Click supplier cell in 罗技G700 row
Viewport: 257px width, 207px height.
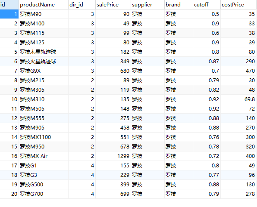(x=147, y=194)
